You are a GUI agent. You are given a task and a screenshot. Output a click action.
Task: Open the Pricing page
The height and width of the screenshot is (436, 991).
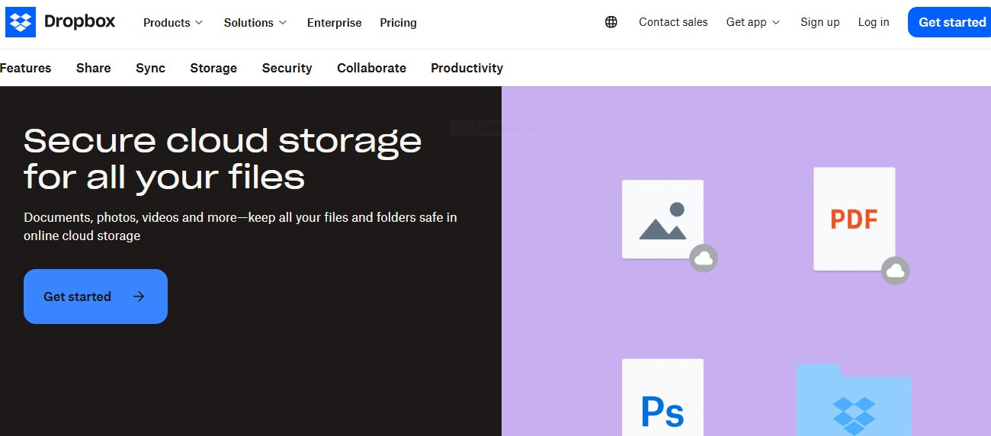click(x=399, y=23)
